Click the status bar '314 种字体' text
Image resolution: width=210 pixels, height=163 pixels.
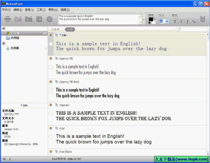[x=59, y=159]
